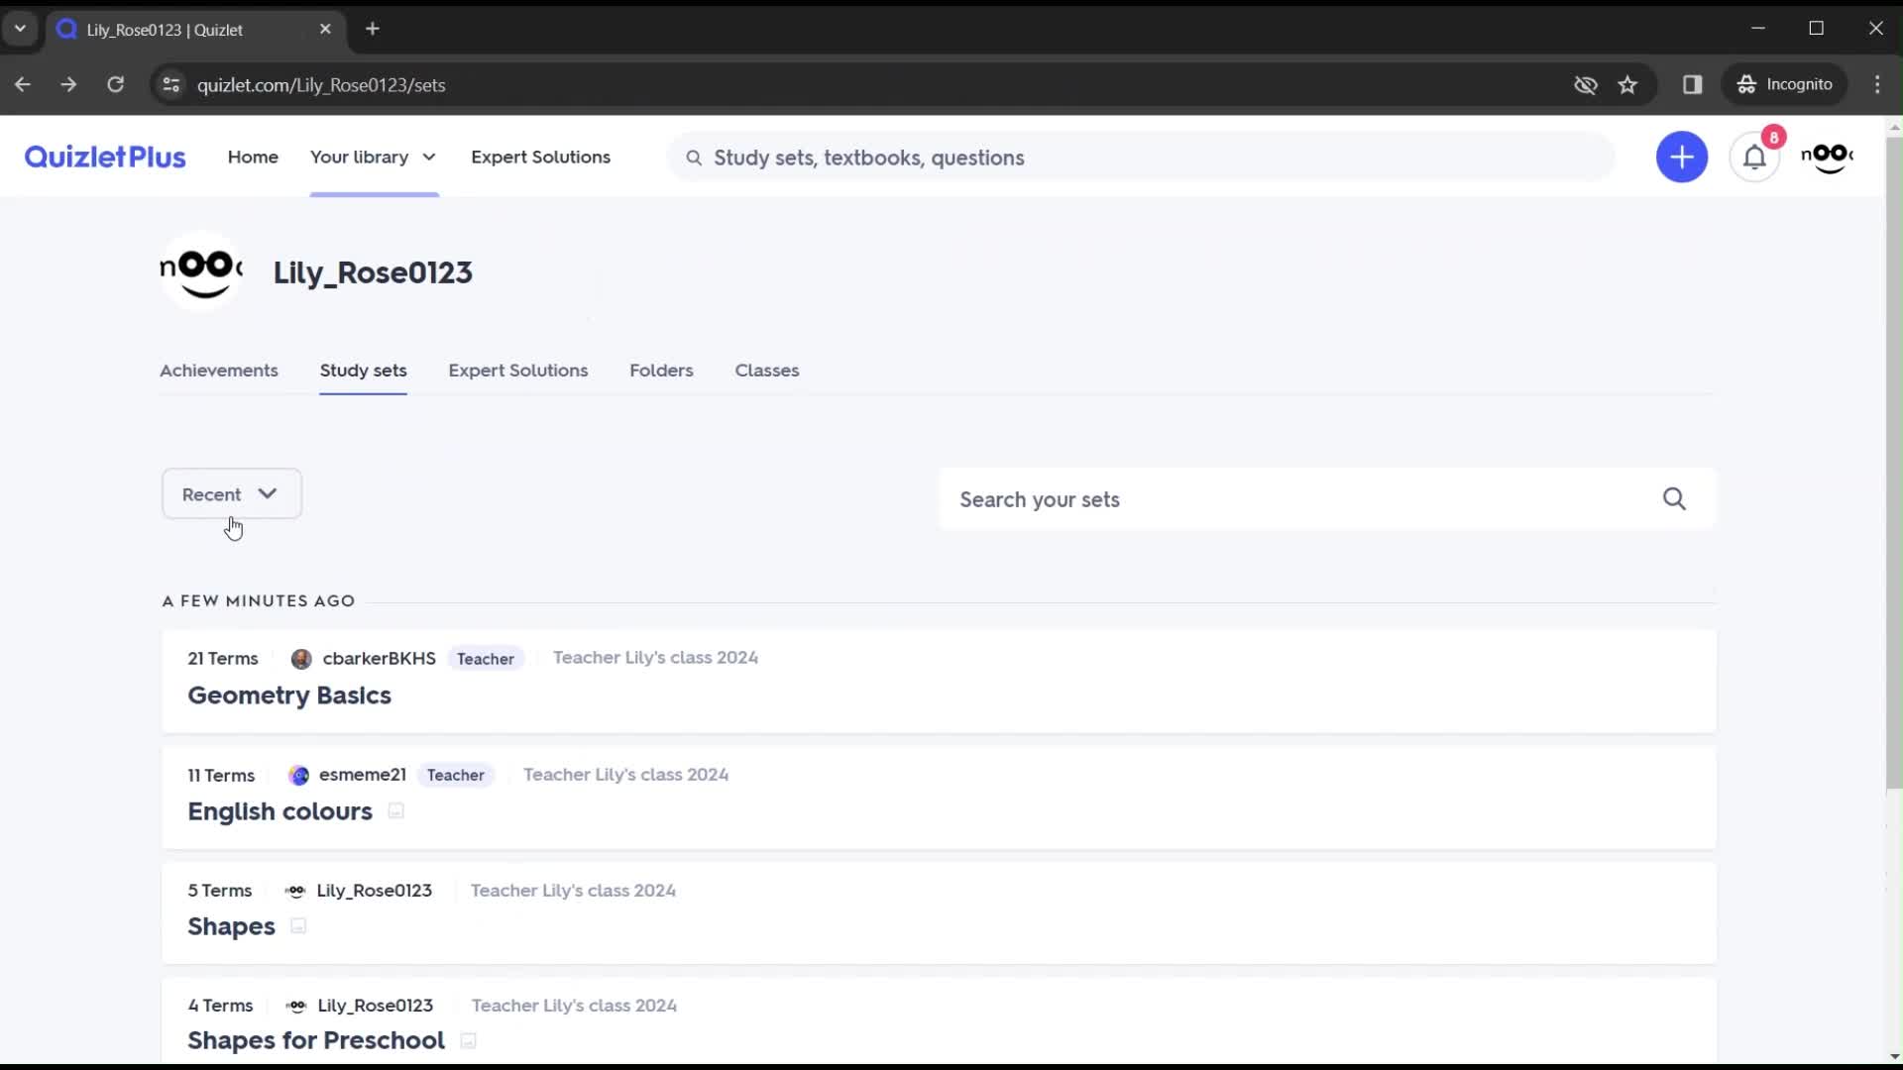
Task: Select the Study sets tab
Action: (362, 370)
